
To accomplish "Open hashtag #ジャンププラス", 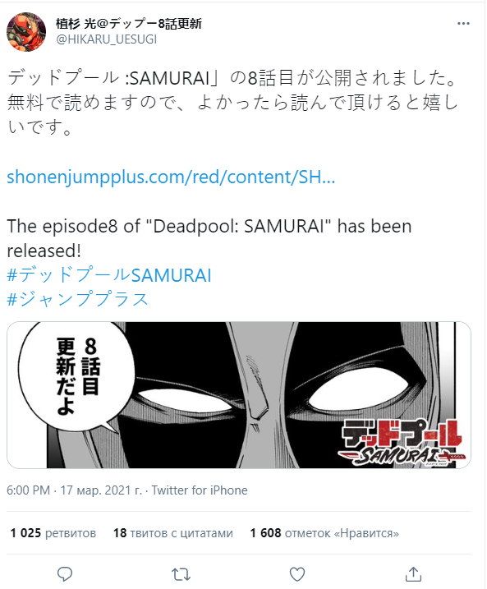I will (78, 299).
